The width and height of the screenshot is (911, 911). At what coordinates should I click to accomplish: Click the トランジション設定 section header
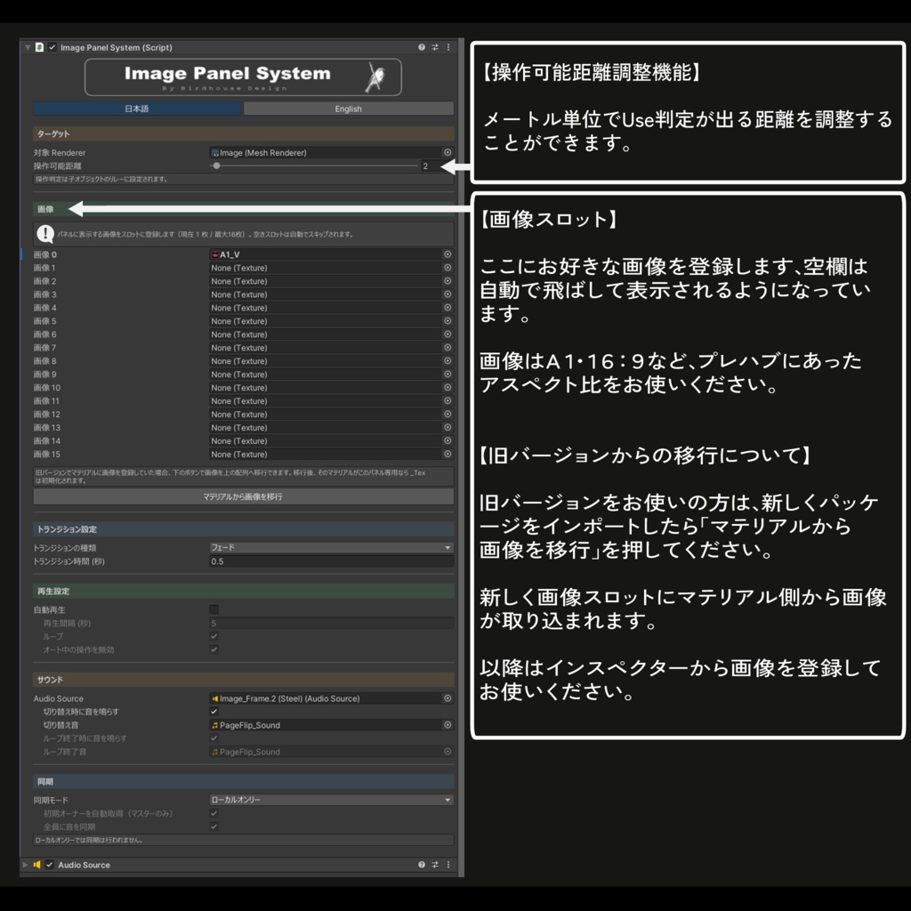point(244,528)
